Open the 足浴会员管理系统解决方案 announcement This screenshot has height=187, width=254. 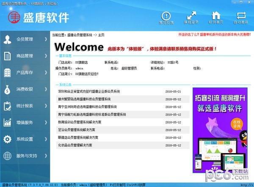pyautogui.click(x=77, y=130)
